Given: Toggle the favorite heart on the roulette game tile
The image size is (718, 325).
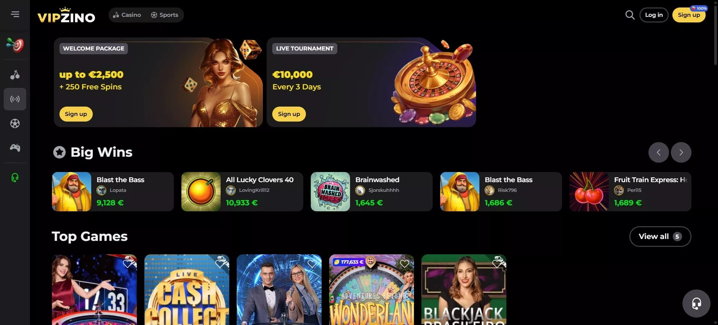Looking at the screenshot, I should coord(128,264).
